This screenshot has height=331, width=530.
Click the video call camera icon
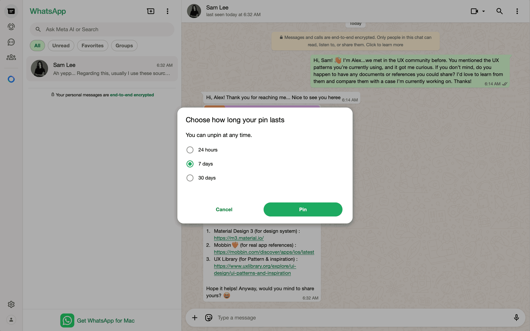point(474,11)
